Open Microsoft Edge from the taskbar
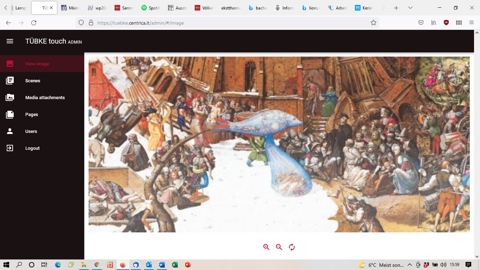Viewport: 480px width, 270px height. pyautogui.click(x=58, y=265)
